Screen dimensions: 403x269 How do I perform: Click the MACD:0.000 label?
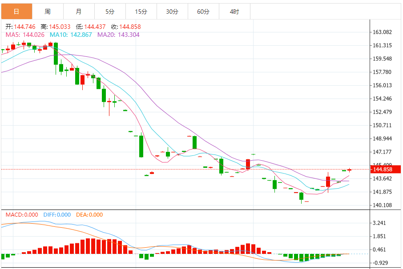(x=22, y=215)
